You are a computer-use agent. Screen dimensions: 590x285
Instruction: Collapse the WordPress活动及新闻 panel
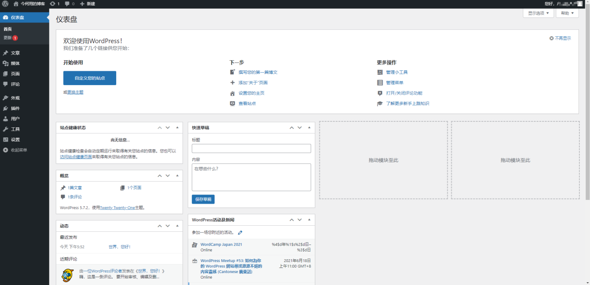click(x=309, y=220)
